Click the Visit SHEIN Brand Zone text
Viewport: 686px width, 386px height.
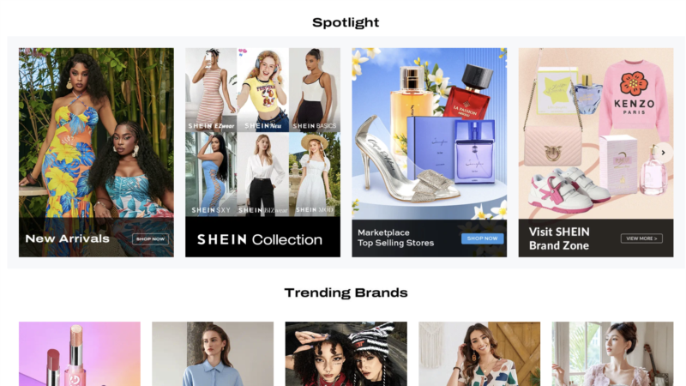(559, 238)
